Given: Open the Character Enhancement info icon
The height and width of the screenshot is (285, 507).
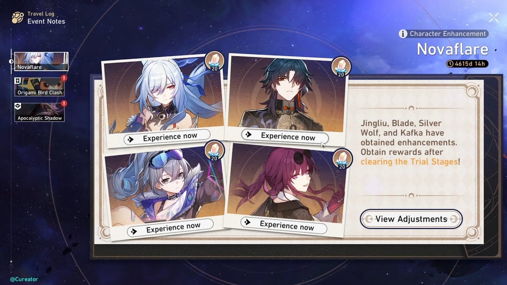Looking at the screenshot, I should pos(403,34).
